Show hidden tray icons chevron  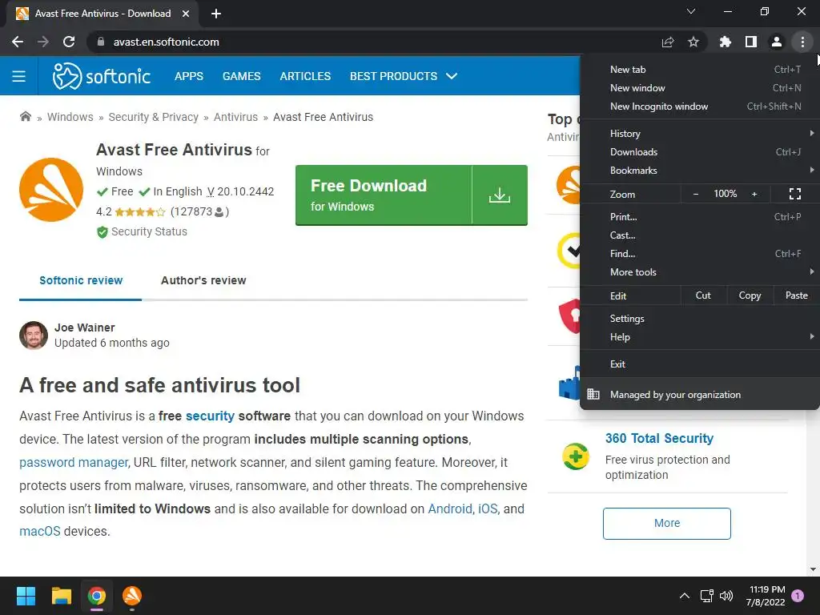(x=684, y=596)
